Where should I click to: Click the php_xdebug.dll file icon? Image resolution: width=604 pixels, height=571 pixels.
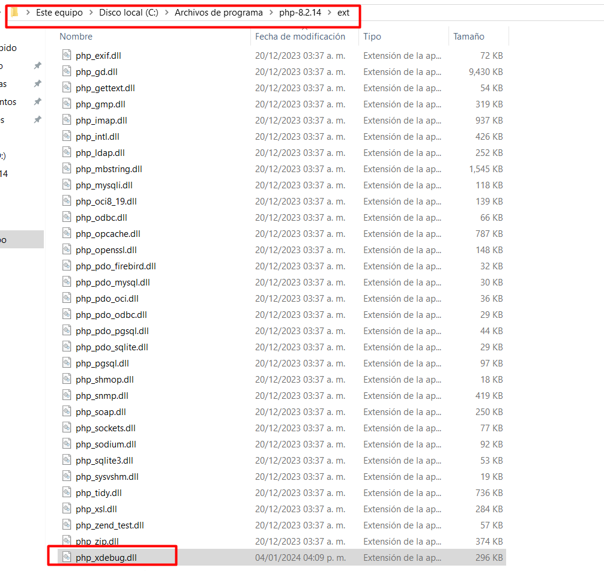(x=67, y=558)
